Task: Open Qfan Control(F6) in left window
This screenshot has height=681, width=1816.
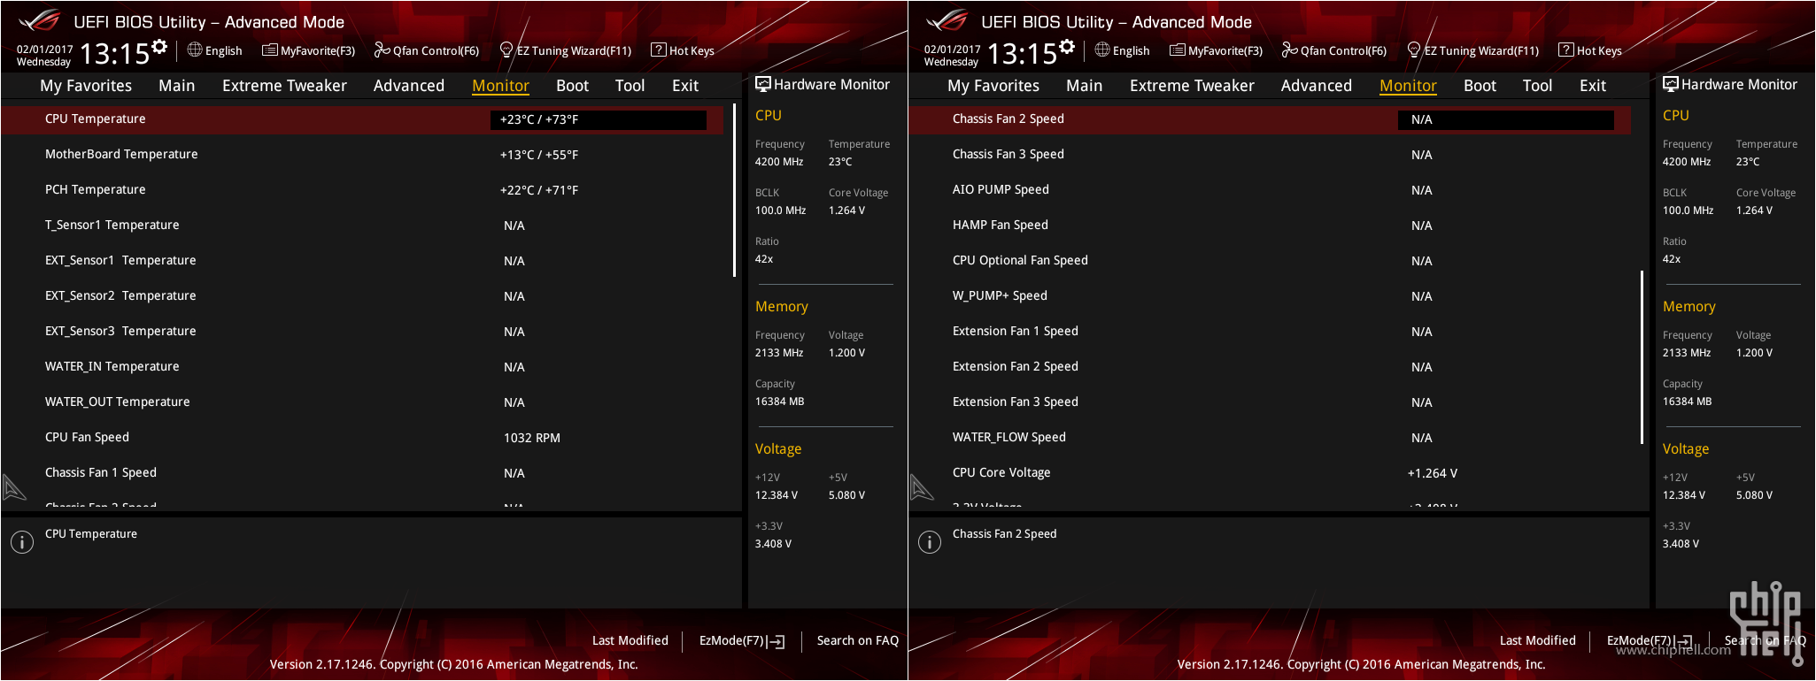Action: point(427,50)
